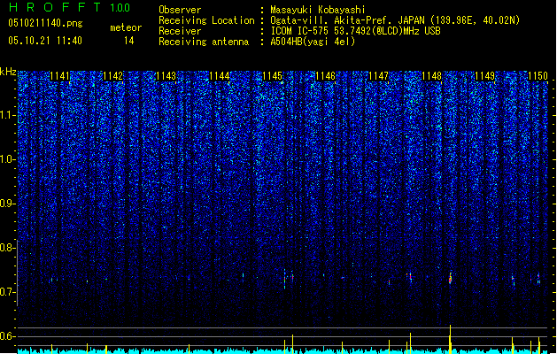Click the 1146 time marker
557x354 pixels.
click(326, 76)
